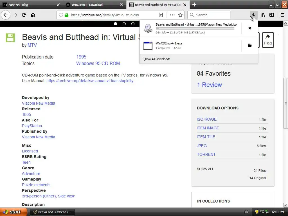
Task: Select the second carousel dot
Action: tap(124, 24)
